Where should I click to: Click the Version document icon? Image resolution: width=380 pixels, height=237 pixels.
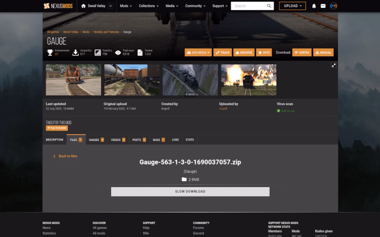coord(140,52)
